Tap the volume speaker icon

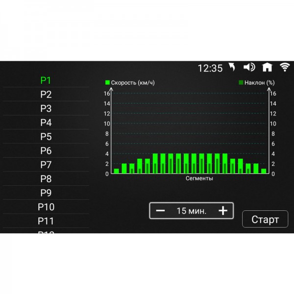[x=249, y=68]
